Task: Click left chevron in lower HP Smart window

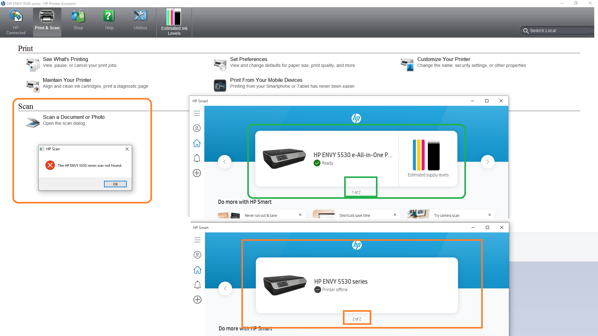Action: pyautogui.click(x=225, y=288)
